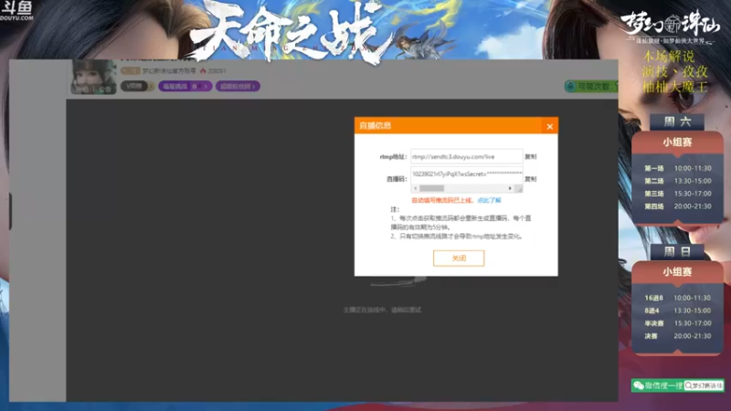The image size is (731, 411).
Task: Click the 决赛 20:00-21:30 schedule row
Action: pos(677,336)
